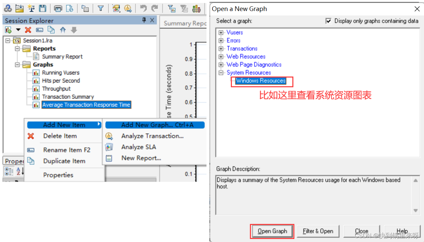Click the blue Move Up arrow icon
The image size is (424, 242).
click(x=63, y=30)
